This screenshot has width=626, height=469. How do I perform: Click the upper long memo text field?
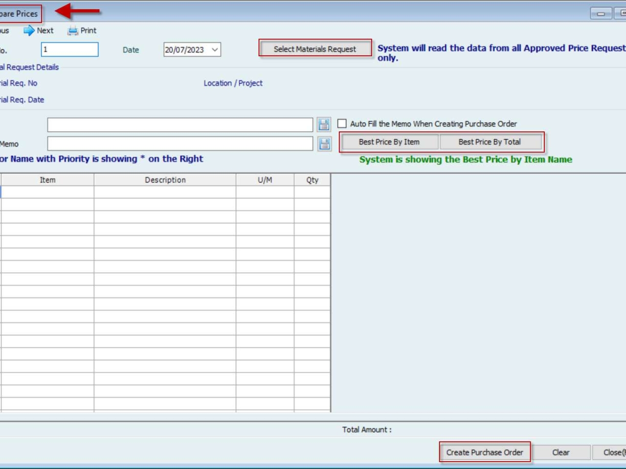point(180,125)
